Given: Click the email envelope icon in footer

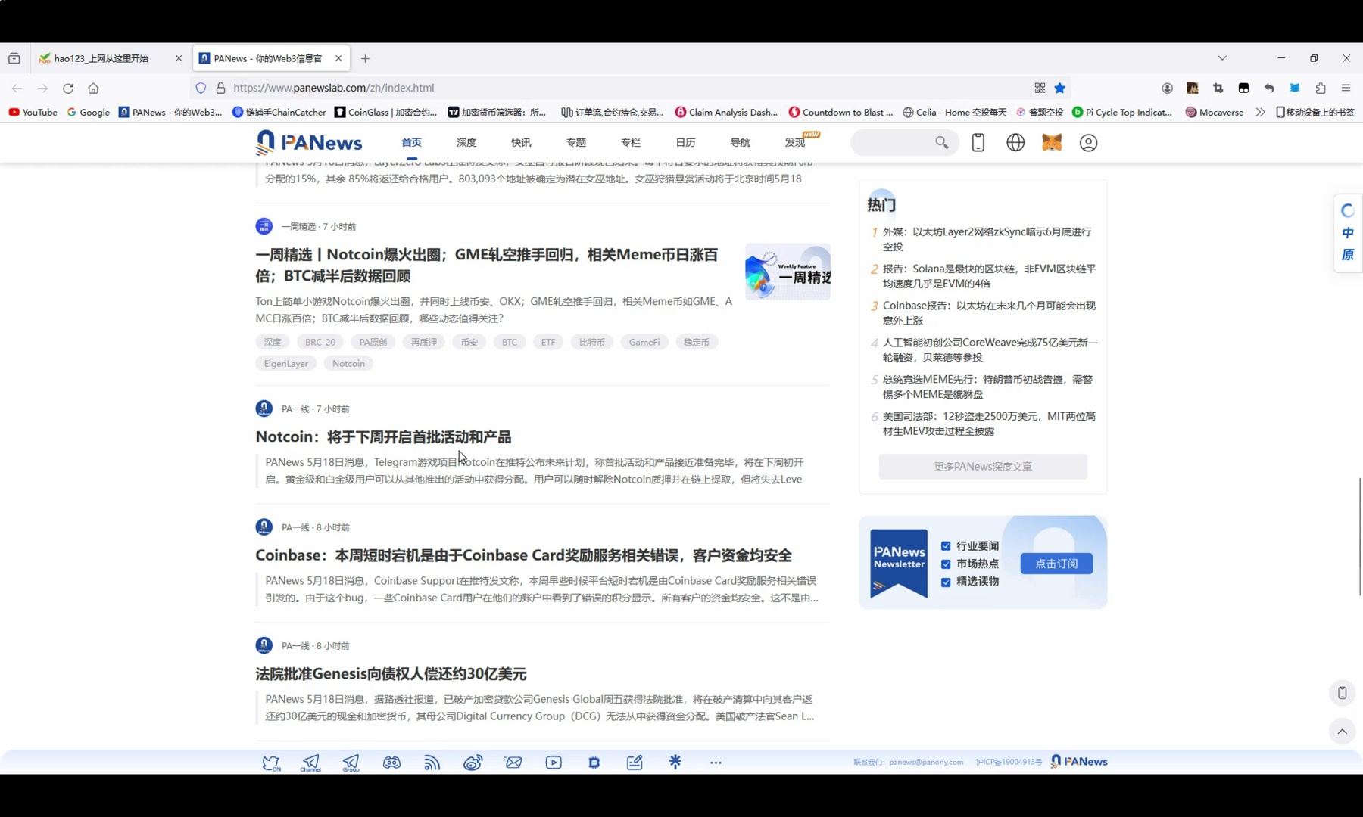Looking at the screenshot, I should 513,763.
